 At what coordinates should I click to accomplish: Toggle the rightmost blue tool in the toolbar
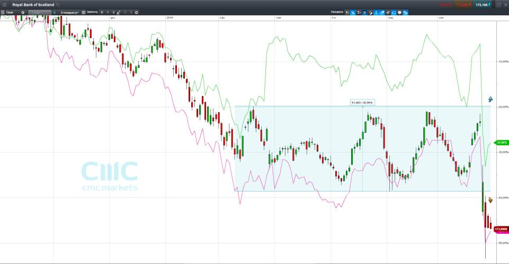pos(405,12)
